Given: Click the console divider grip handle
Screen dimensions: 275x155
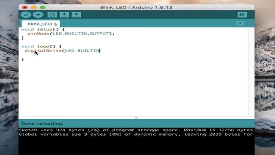Looking at the screenshot, I should click(x=136, y=118).
